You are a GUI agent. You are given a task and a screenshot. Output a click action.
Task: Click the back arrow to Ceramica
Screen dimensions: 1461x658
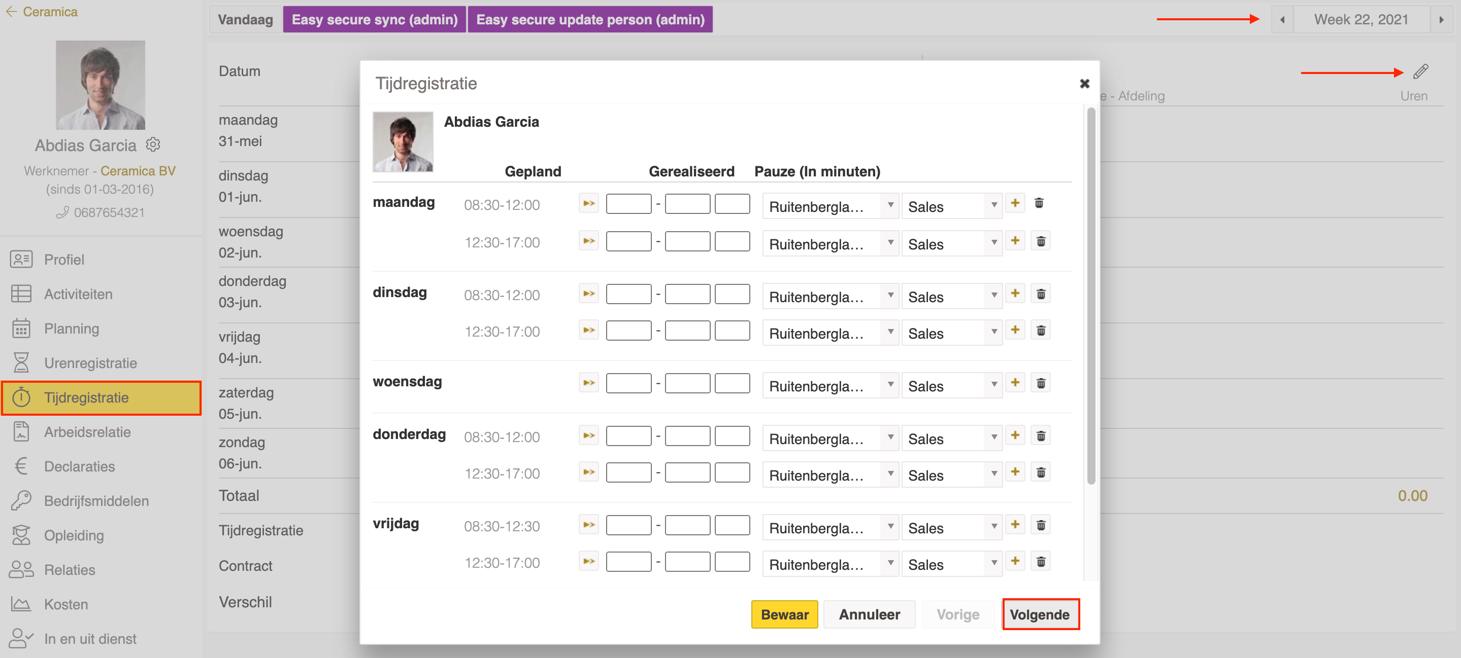11,11
